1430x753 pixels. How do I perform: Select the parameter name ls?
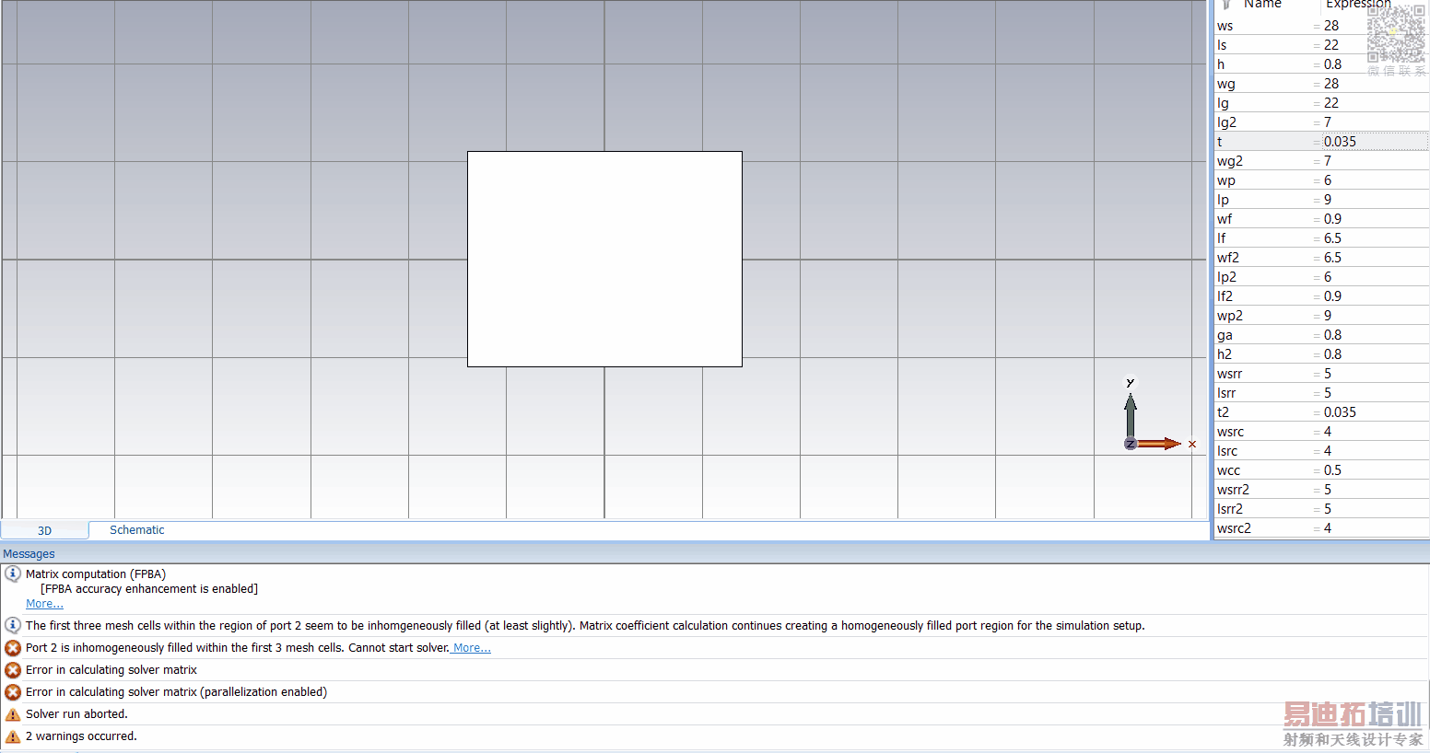click(x=1222, y=45)
